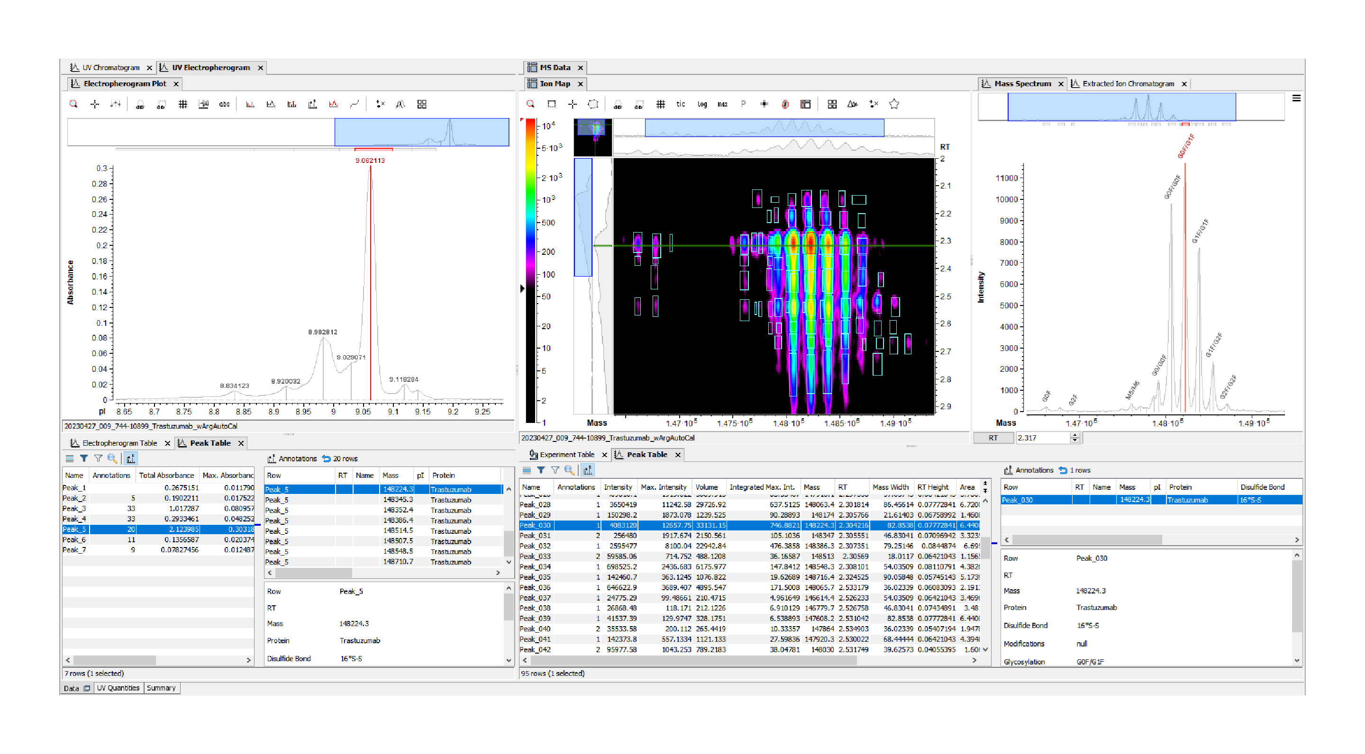Toggle 'log' intensity scale in Ion Map
The image size is (1365, 754).
(x=702, y=104)
